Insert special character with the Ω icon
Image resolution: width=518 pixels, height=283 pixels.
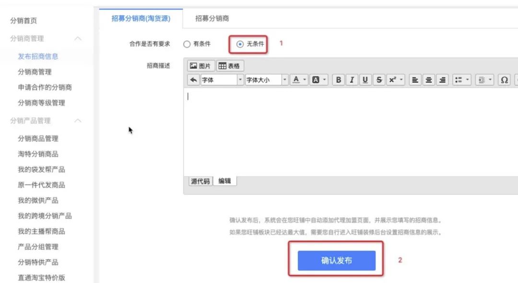click(504, 80)
